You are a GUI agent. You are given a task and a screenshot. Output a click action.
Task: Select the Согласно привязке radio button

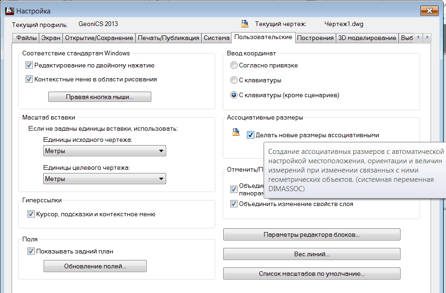(234, 66)
